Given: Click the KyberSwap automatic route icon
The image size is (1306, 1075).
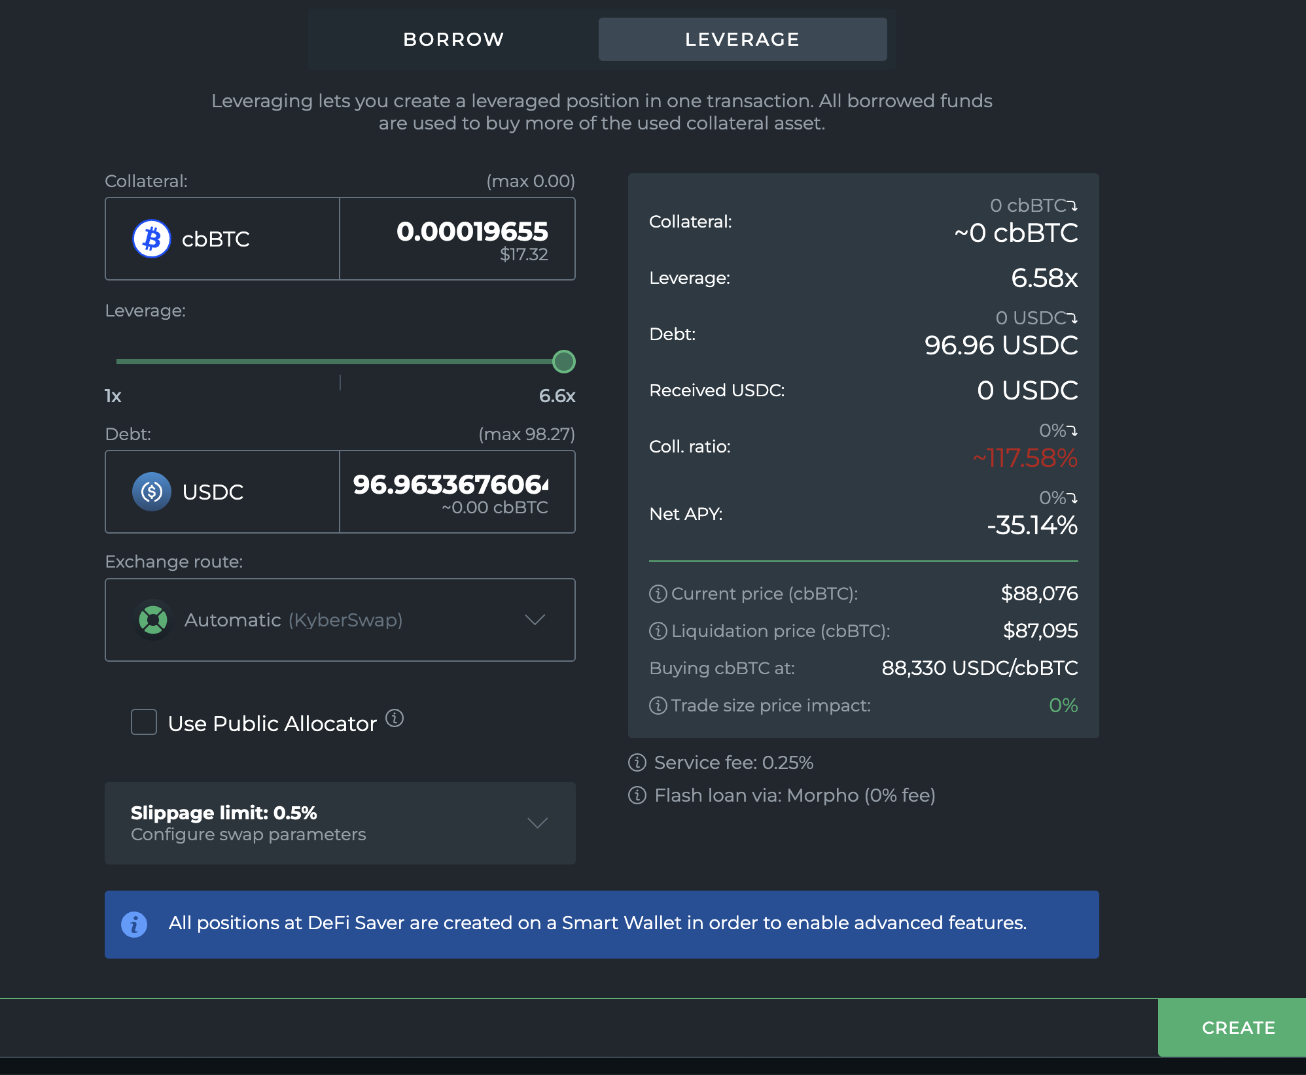Looking at the screenshot, I should [153, 619].
